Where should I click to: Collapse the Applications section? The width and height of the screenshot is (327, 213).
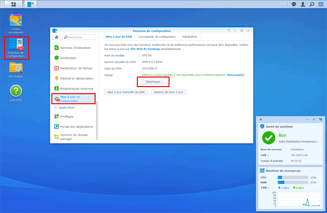tap(55, 108)
